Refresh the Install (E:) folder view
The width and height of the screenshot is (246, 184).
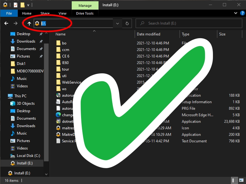[x=127, y=23]
